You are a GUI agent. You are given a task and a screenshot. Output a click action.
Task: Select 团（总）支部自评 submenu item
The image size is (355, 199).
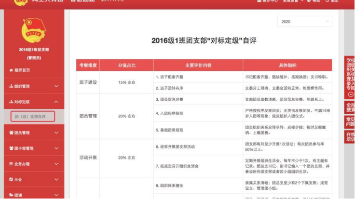(x=33, y=117)
